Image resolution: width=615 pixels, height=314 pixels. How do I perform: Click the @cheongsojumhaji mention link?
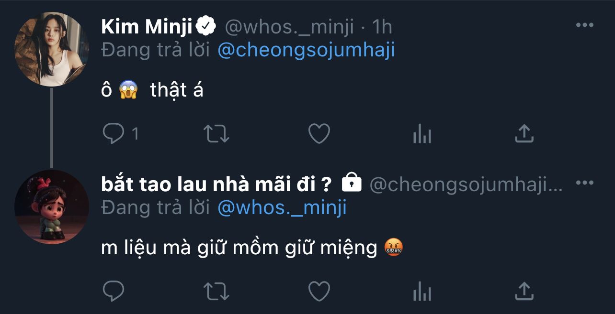(x=306, y=50)
